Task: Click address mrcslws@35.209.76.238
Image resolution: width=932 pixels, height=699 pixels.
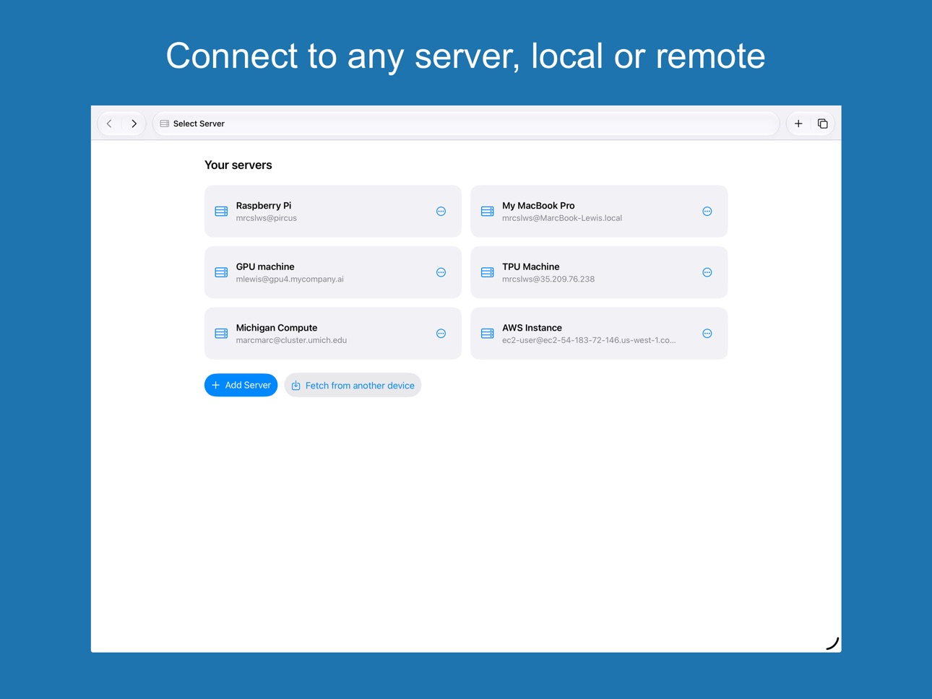Action: coord(548,279)
